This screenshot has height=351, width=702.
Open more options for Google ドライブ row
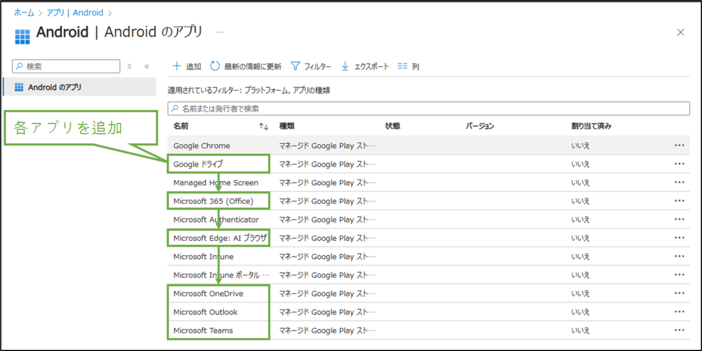point(679,164)
